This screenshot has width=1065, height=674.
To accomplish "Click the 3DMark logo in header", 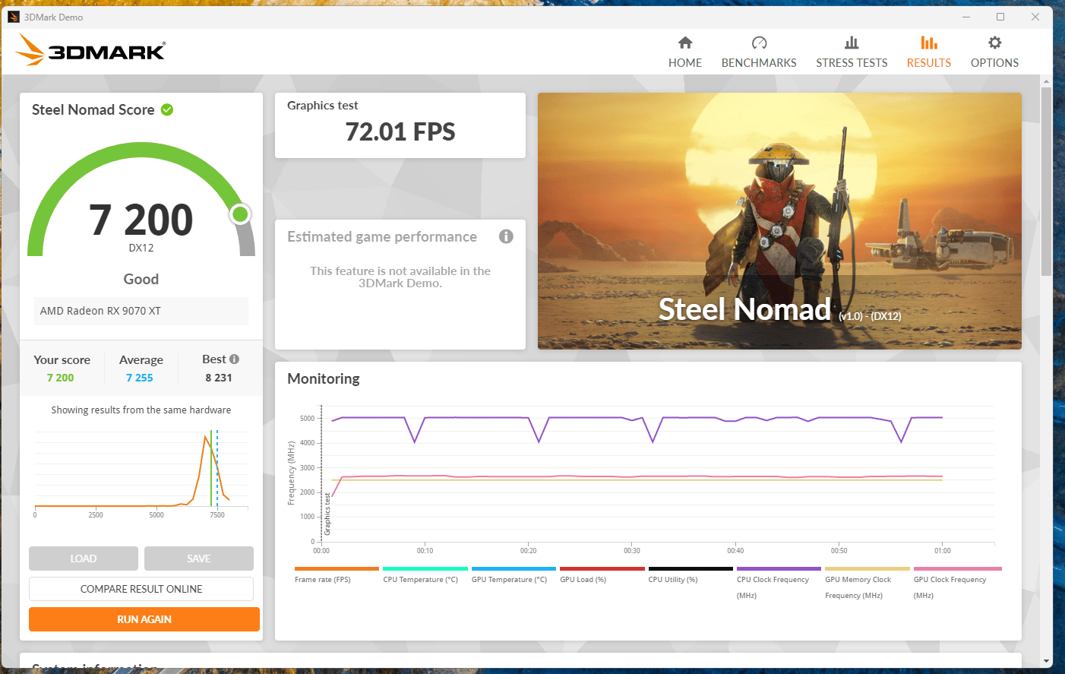I will pos(90,50).
